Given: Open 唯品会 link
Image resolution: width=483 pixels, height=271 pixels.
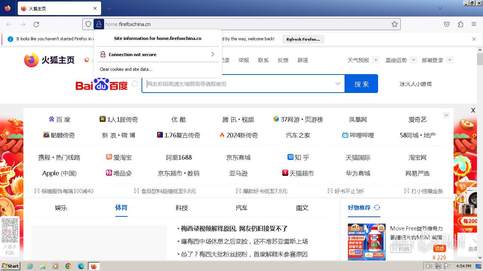Looking at the screenshot, I should pyautogui.click(x=119, y=173).
